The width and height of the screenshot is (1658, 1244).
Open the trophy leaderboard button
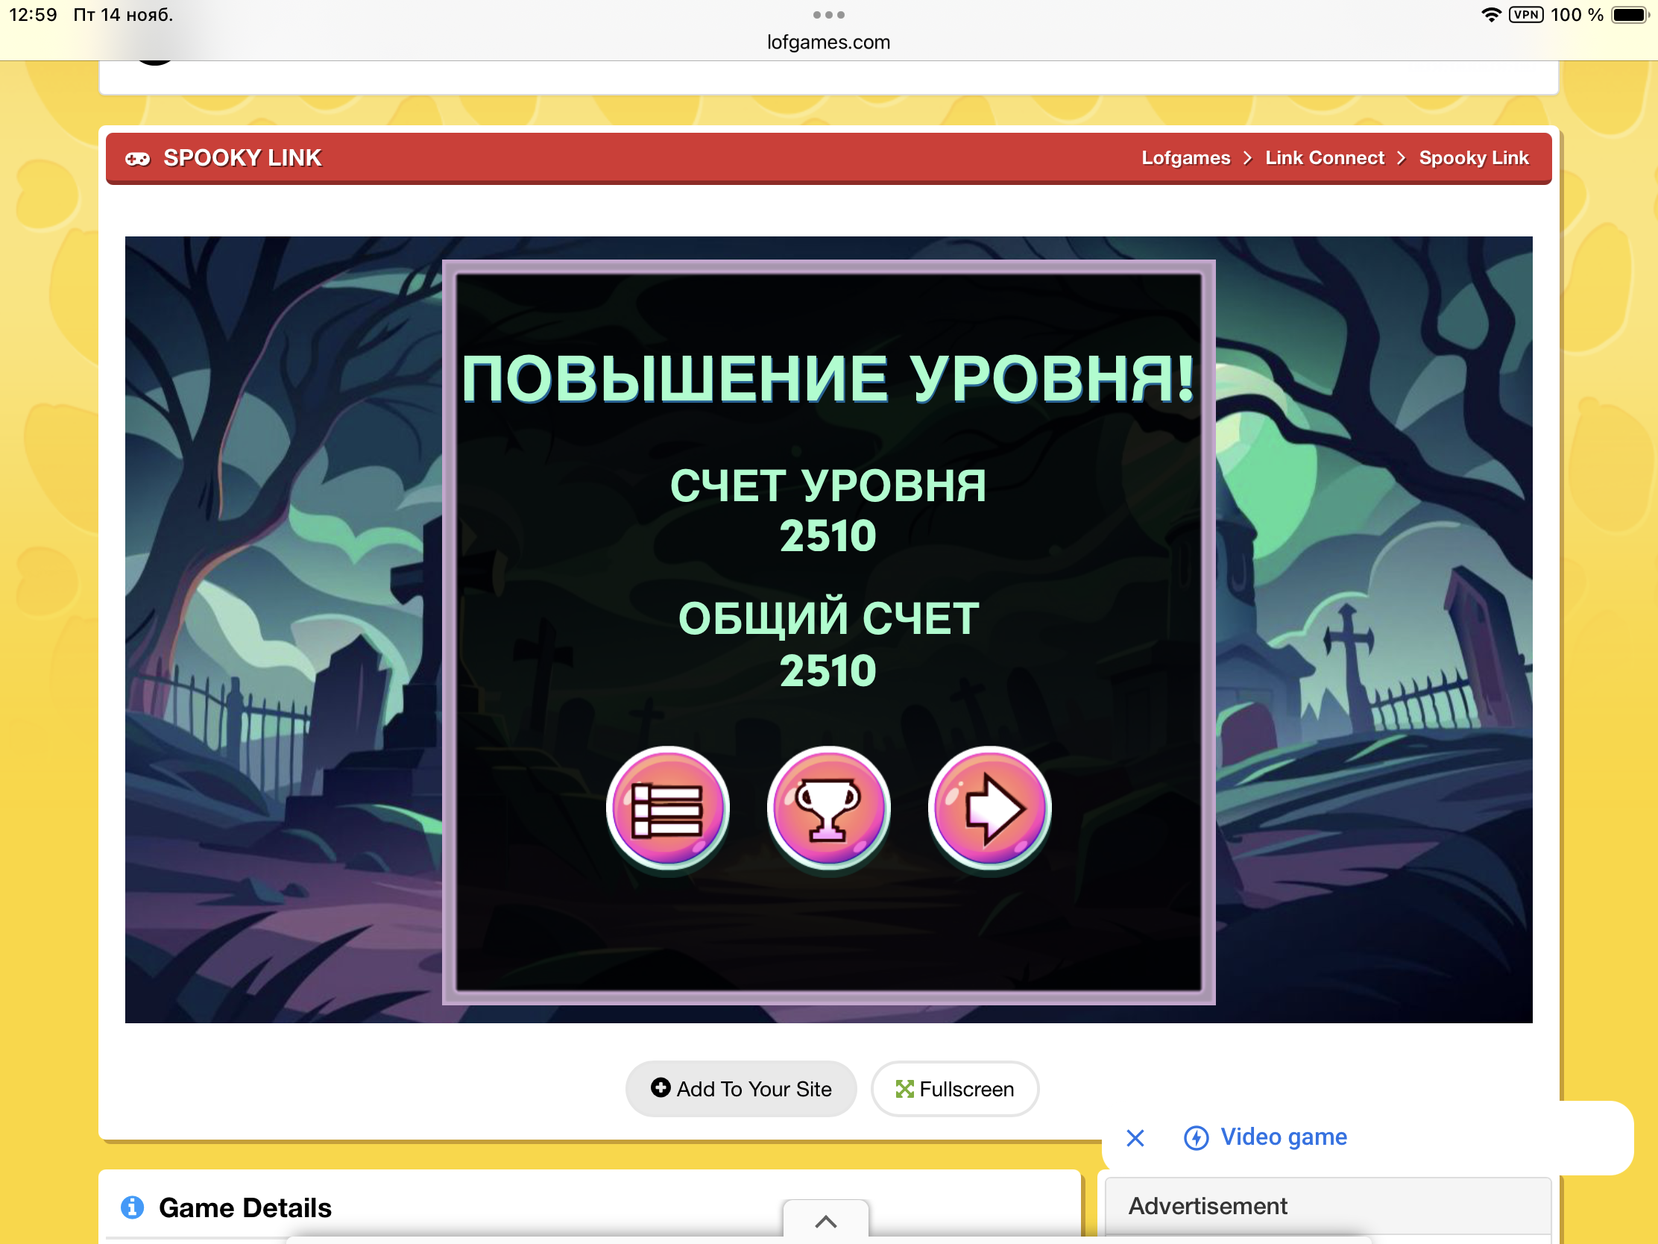point(828,808)
